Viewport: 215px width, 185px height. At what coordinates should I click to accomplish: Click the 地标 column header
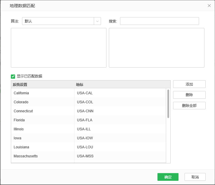120,84
